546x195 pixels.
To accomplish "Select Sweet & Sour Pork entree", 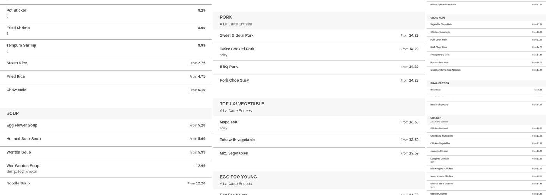I will (x=319, y=36).
